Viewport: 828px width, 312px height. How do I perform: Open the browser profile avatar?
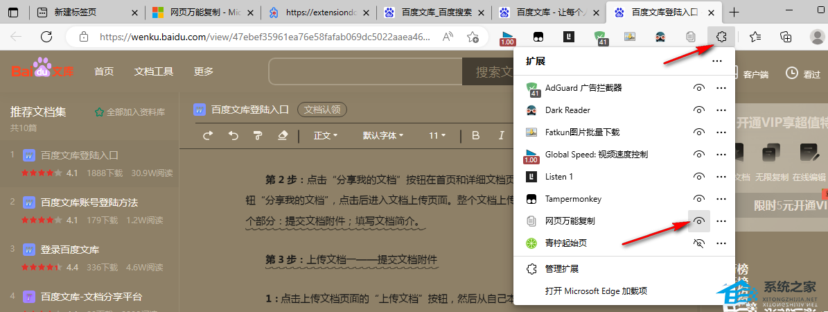click(x=818, y=37)
